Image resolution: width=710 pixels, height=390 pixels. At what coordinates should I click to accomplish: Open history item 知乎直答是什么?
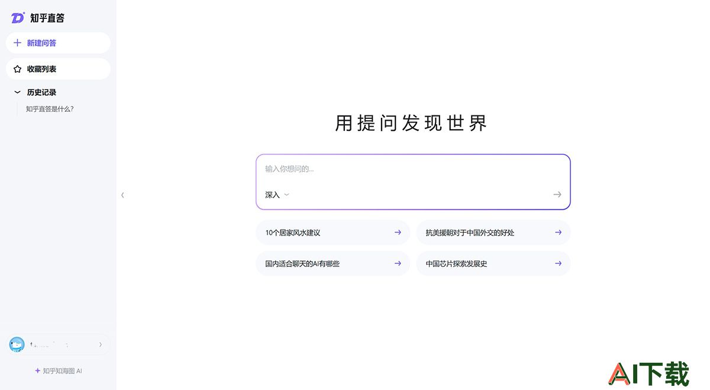click(x=50, y=109)
